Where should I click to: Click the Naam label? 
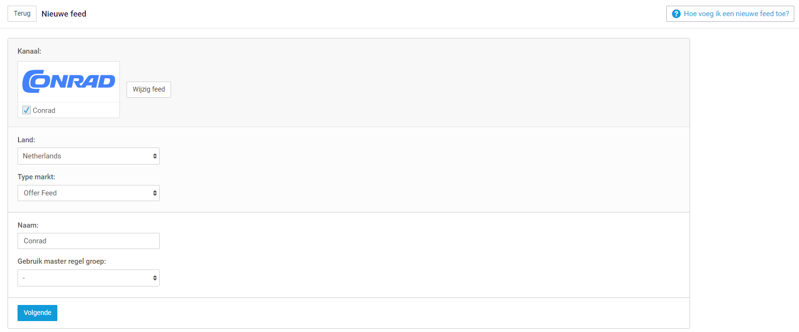[28, 225]
